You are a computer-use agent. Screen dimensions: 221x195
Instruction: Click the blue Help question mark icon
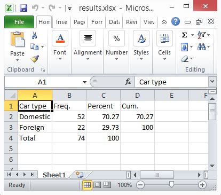(176, 21)
